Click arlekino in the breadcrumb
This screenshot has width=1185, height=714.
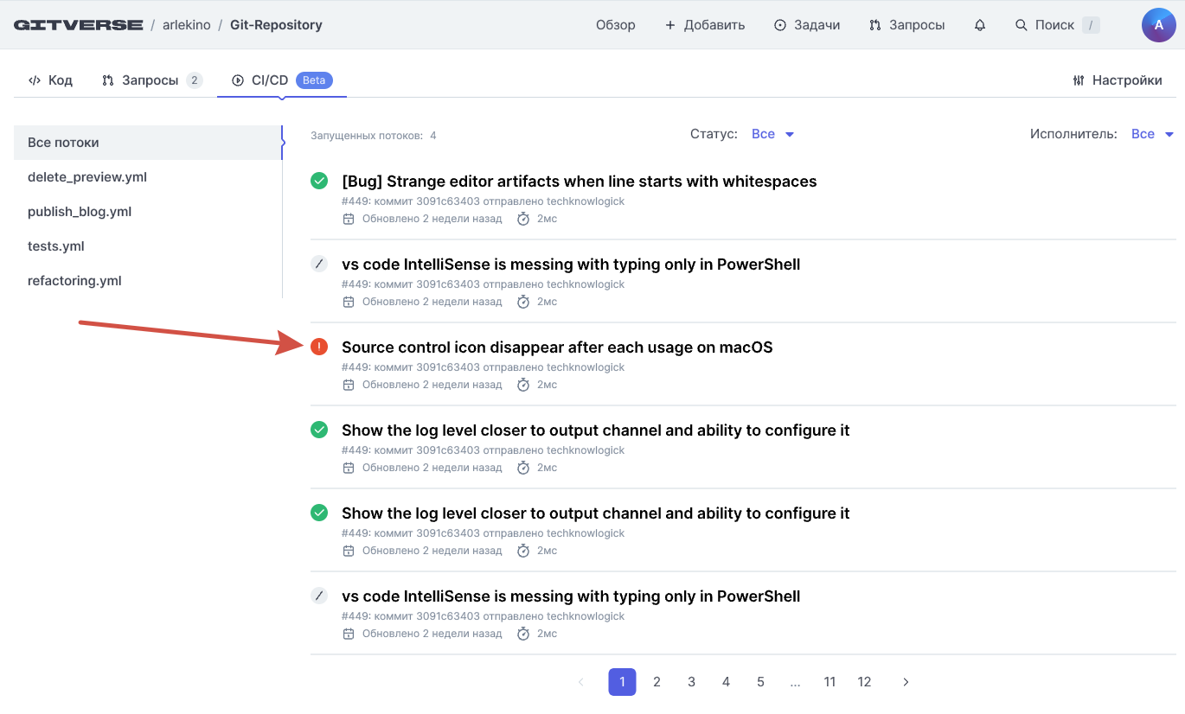(185, 25)
